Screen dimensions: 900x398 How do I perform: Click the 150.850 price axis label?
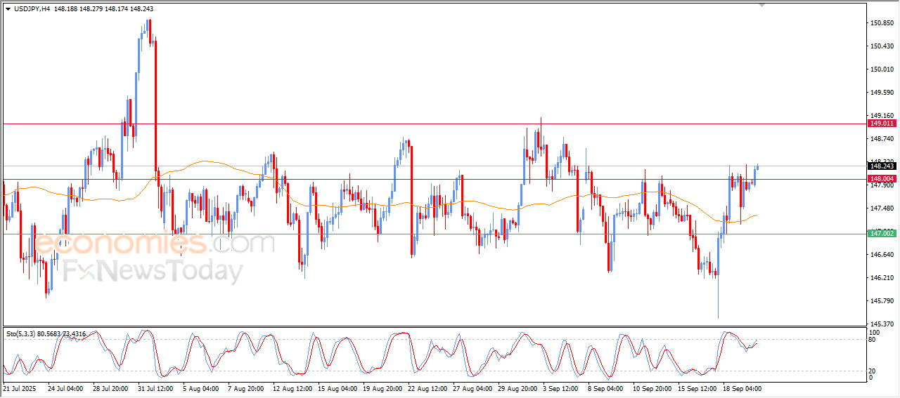(882, 23)
